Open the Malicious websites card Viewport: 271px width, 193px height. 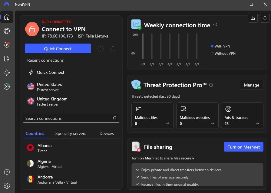point(197,116)
